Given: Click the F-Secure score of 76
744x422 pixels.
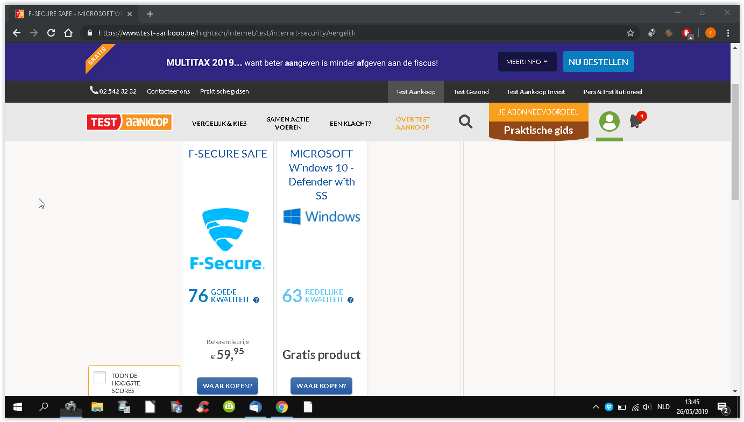Looking at the screenshot, I should click(x=198, y=296).
